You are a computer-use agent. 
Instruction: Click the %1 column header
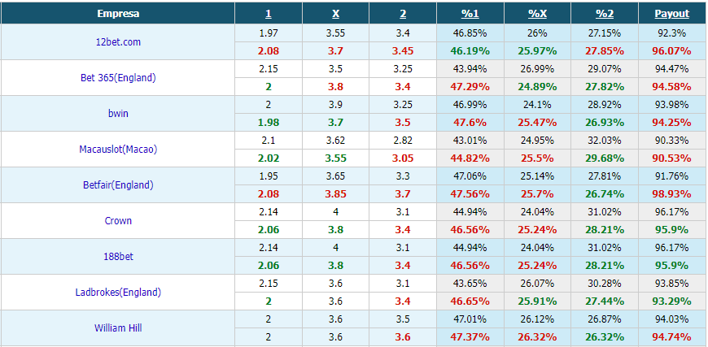pyautogui.click(x=470, y=14)
